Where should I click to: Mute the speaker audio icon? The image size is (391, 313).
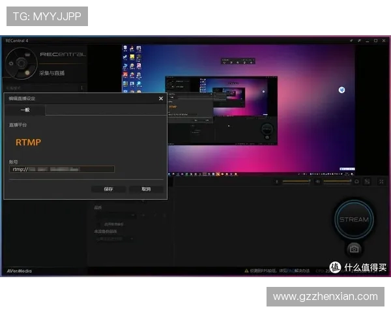(x=317, y=181)
